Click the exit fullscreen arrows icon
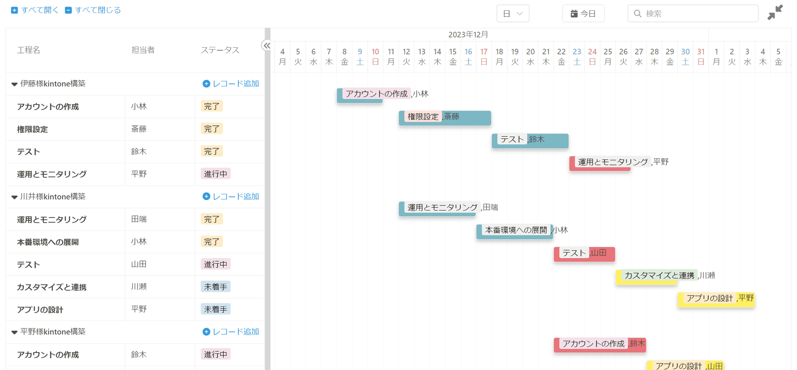The height and width of the screenshot is (370, 797). (x=775, y=12)
